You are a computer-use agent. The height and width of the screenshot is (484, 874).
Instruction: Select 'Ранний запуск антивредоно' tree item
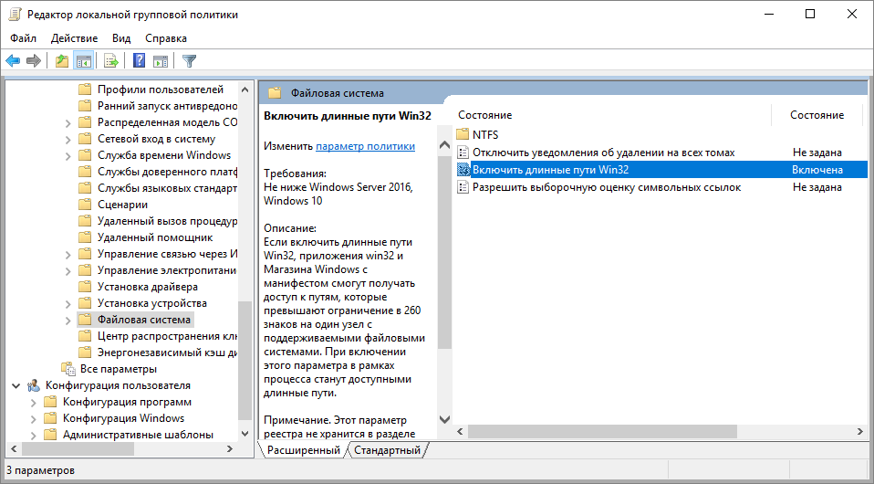167,106
